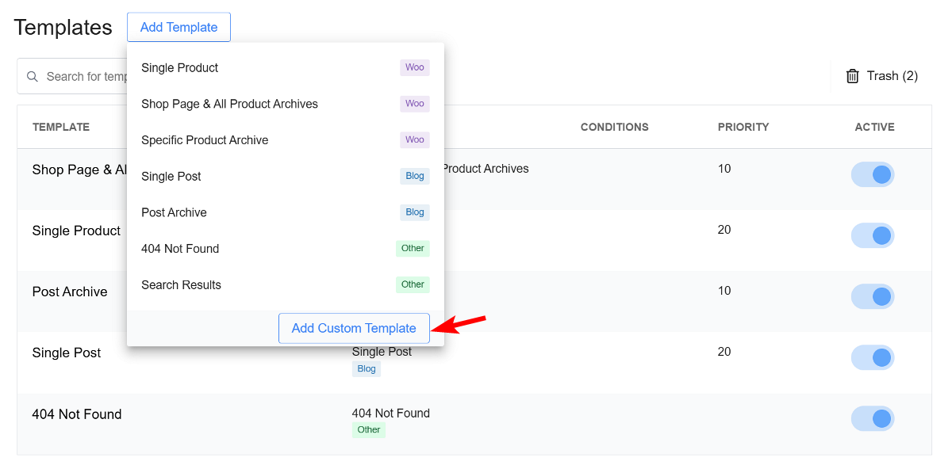Toggle the 404 Not Found active switch
952x469 pixels.
[873, 418]
